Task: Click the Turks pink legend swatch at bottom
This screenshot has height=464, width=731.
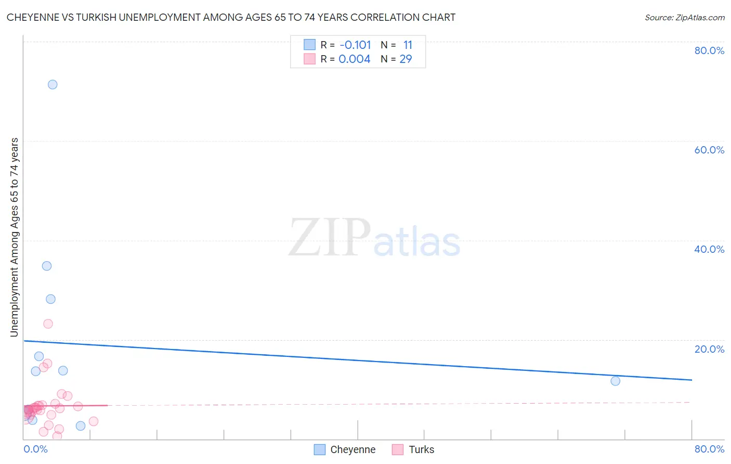Action: point(398,449)
